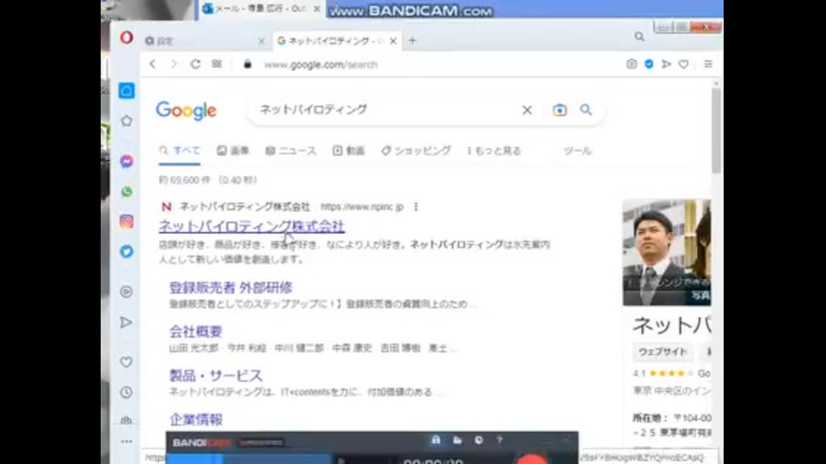Submit search with blue magnifier icon
Viewport: 826px width, 464px height.
[x=586, y=110]
